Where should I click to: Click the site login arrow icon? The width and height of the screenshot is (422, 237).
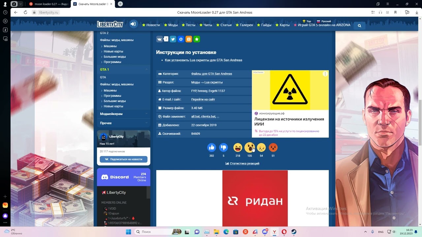(133, 24)
